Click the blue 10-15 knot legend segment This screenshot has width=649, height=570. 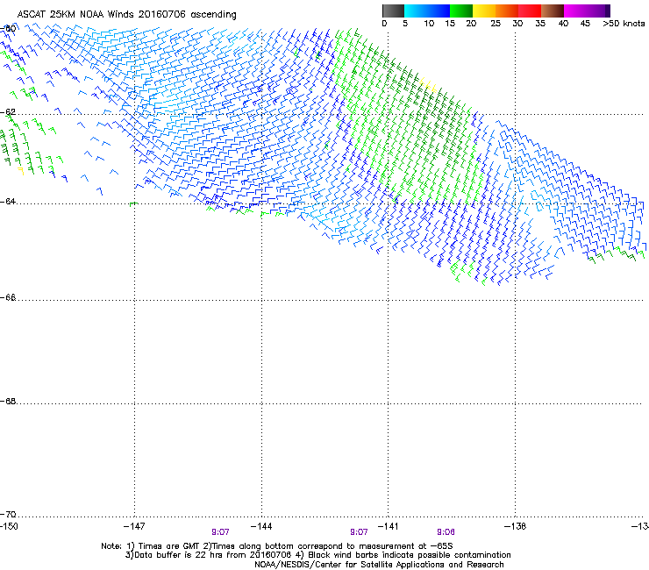pos(439,11)
